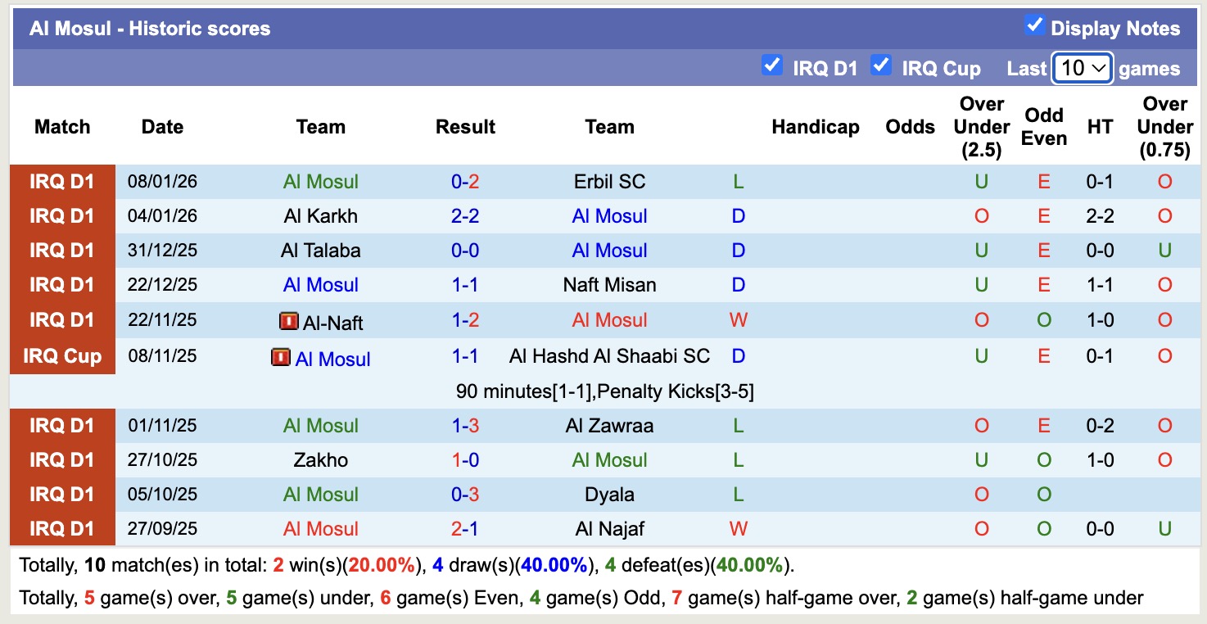
Task: Click the red card icon beside Al-Naft
Action: click(288, 321)
